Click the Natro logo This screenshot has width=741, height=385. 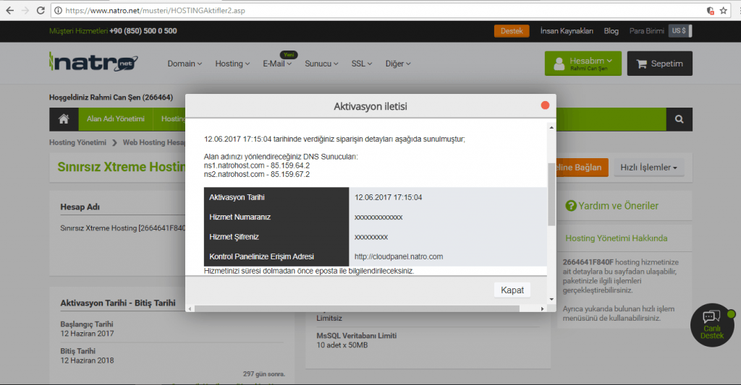[93, 62]
